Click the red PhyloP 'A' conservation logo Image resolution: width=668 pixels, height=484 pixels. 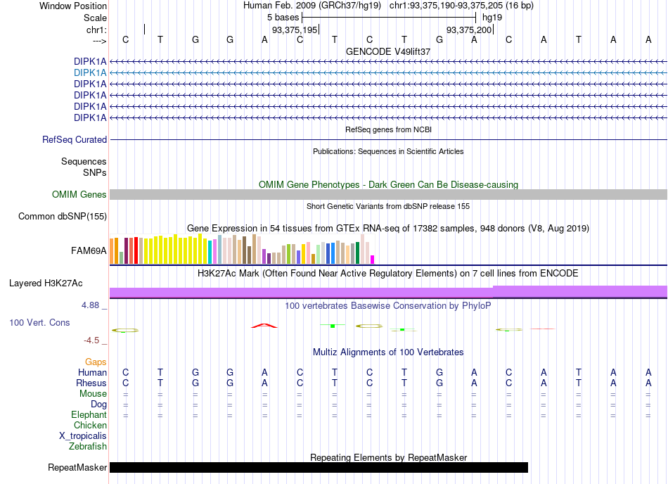(264, 326)
